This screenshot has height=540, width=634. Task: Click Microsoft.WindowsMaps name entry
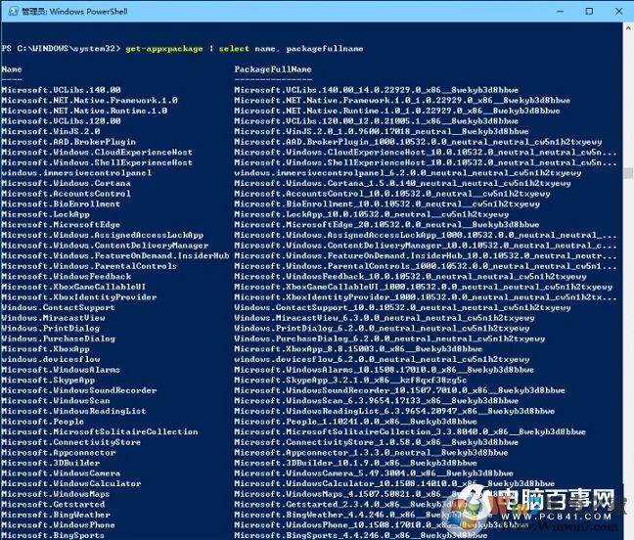(56, 494)
